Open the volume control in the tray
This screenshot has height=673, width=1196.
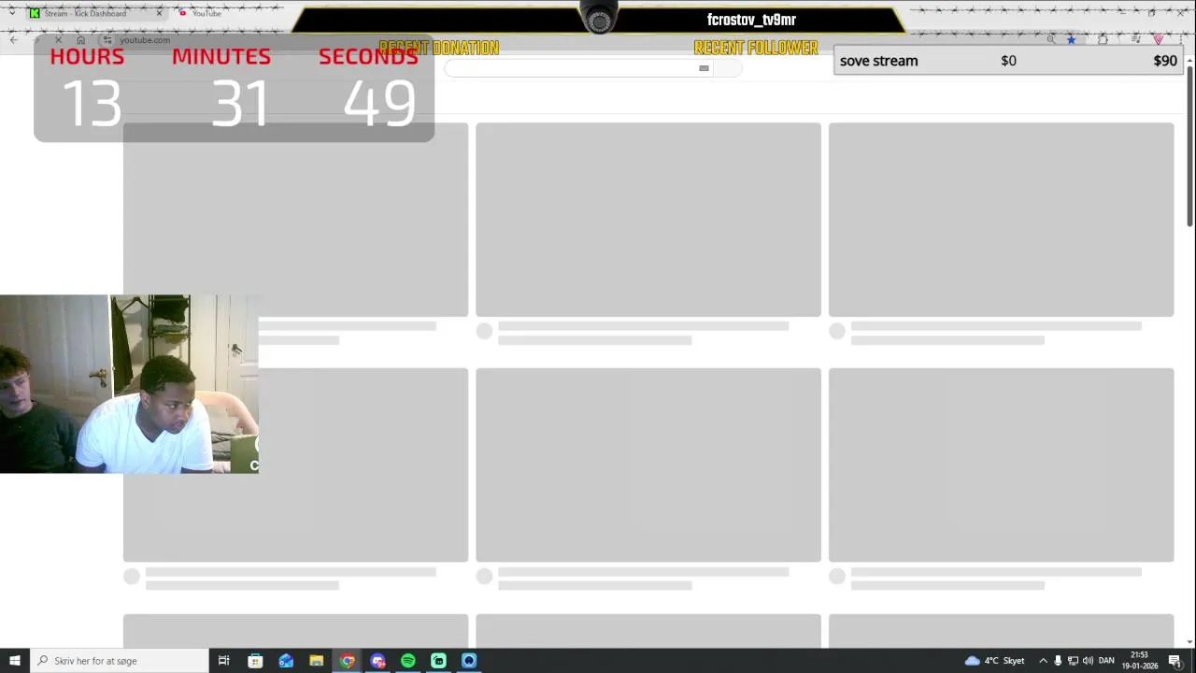(x=1088, y=661)
